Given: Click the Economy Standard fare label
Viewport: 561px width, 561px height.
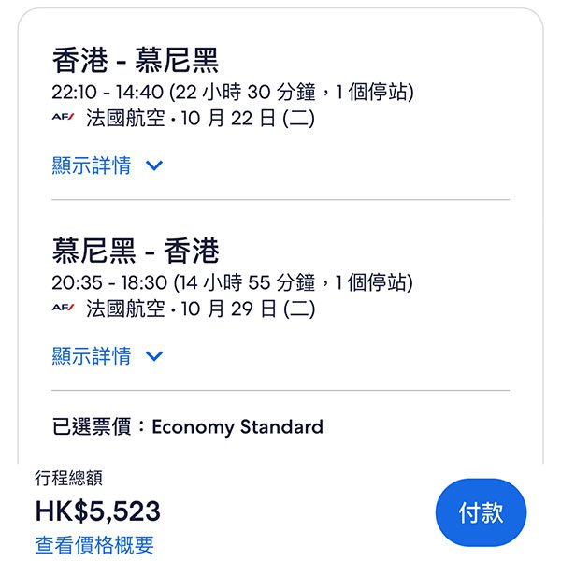Looking at the screenshot, I should pyautogui.click(x=237, y=427).
